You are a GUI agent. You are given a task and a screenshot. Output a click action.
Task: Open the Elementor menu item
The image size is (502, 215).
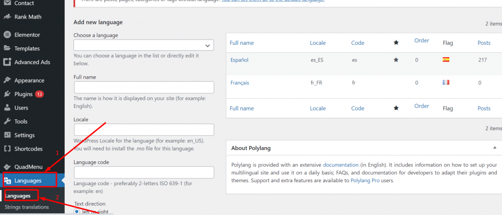[x=27, y=35]
